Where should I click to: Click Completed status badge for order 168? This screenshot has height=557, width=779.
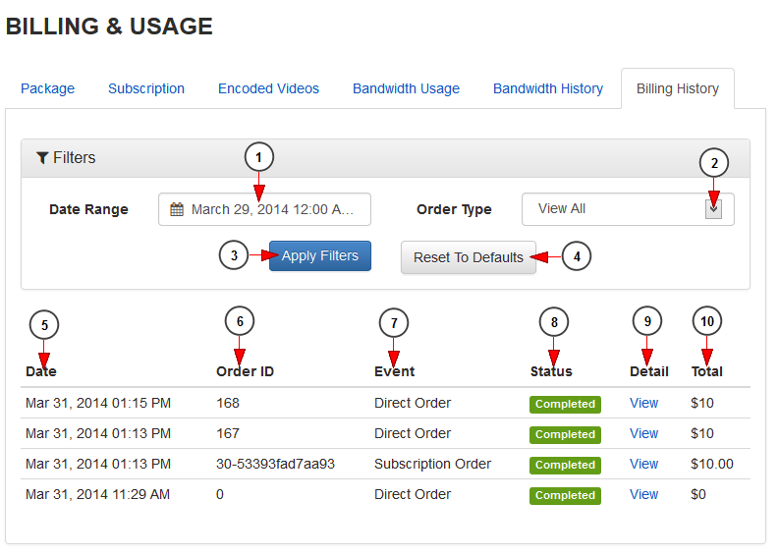click(565, 404)
